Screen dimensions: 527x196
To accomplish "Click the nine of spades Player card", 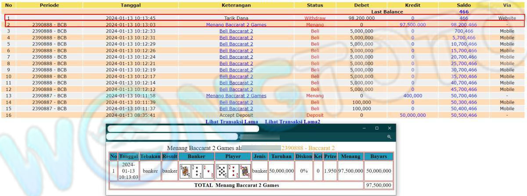I will click(x=222, y=171).
